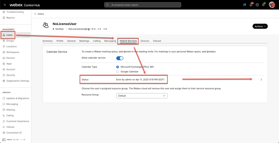Switch to the Profile tab
The width and height of the screenshot is (279, 143).
[x=60, y=41]
